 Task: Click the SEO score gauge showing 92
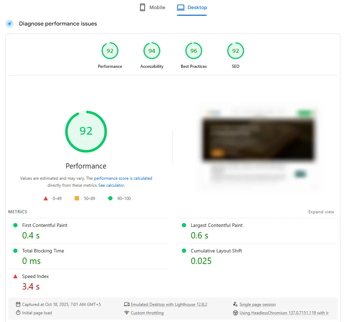(x=235, y=50)
